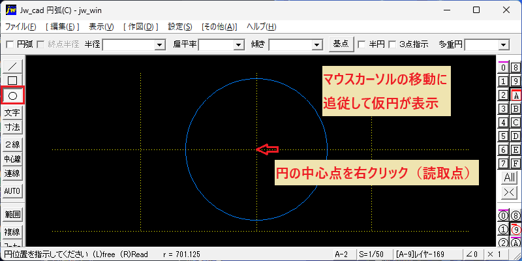Click the 基点 base point button
This screenshot has height=261, width=522.
pyautogui.click(x=341, y=44)
